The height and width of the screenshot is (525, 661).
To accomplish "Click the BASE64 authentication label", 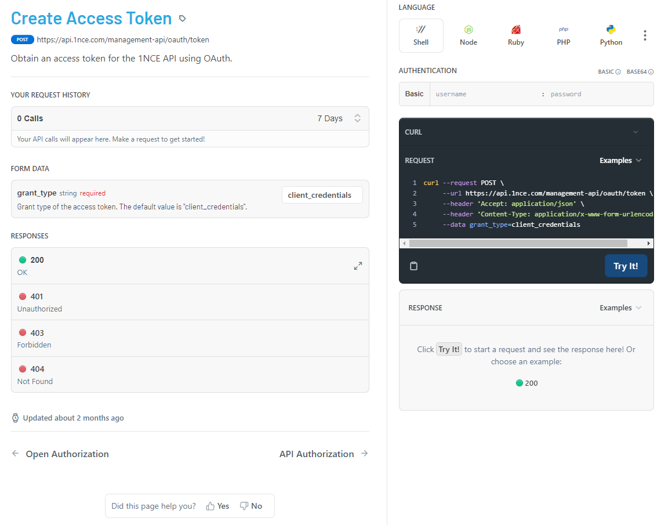I will 637,72.
